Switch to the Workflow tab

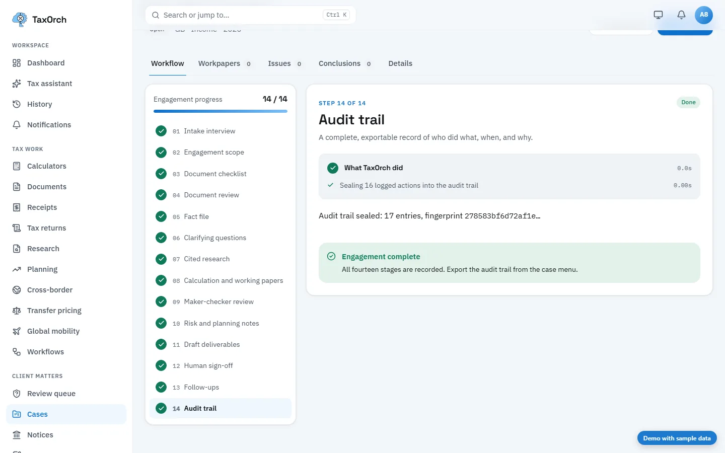[x=168, y=63]
